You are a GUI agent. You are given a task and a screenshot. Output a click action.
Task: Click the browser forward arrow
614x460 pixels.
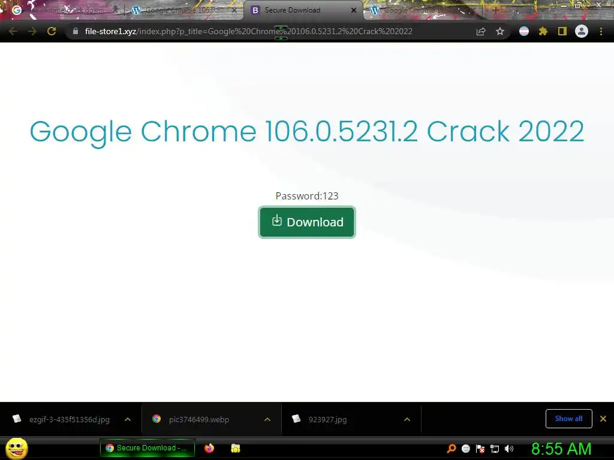[x=32, y=31]
